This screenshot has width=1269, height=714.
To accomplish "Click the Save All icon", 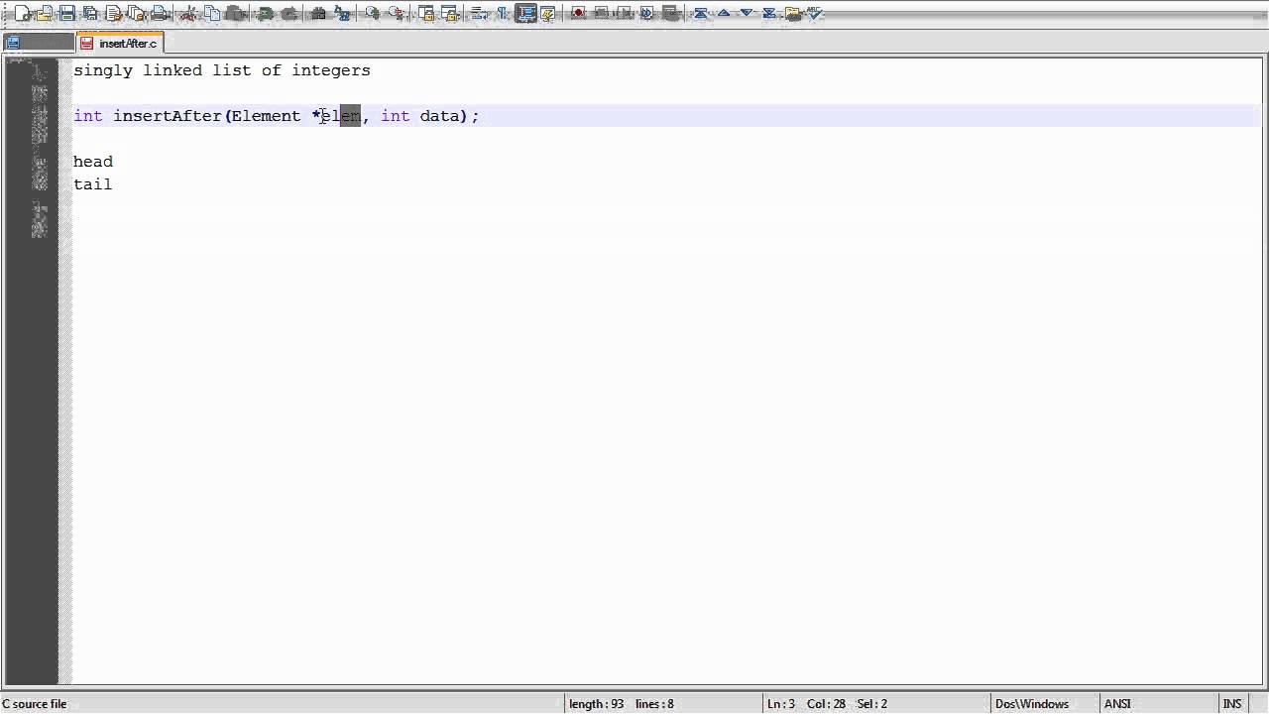I will [89, 13].
